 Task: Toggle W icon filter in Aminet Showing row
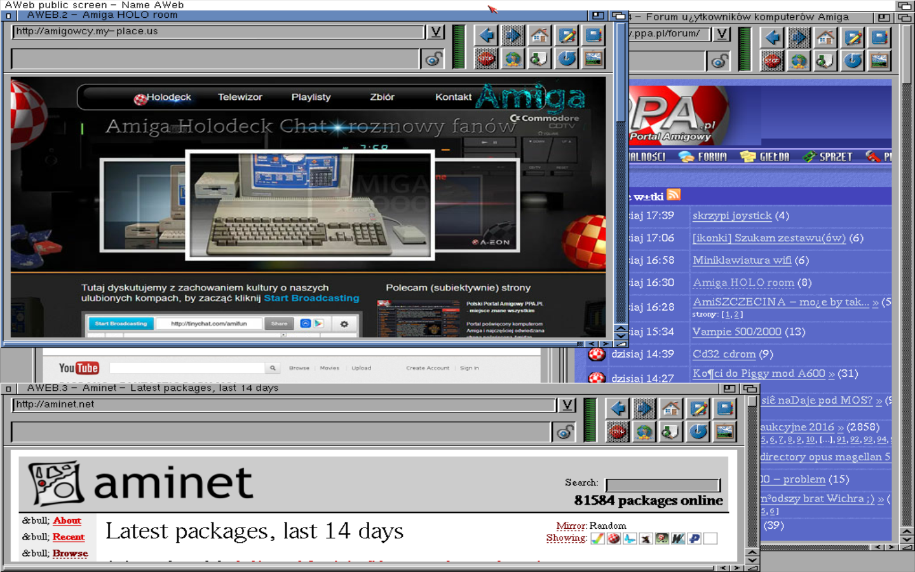tap(678, 538)
